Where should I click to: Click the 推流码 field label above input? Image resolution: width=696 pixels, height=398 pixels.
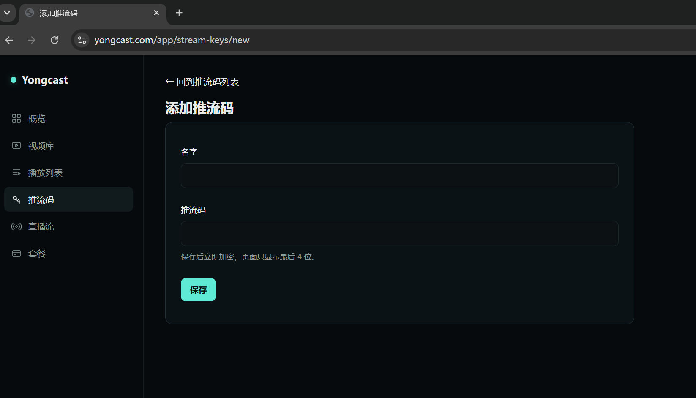[194, 210]
